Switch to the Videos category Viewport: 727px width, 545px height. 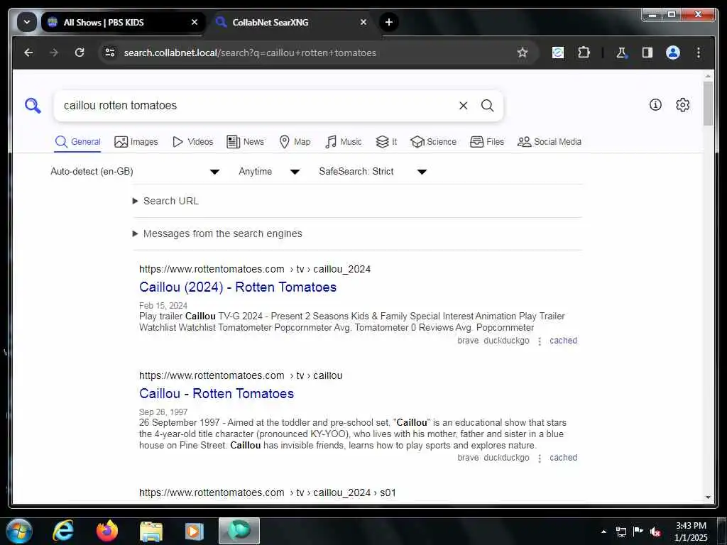(x=192, y=142)
